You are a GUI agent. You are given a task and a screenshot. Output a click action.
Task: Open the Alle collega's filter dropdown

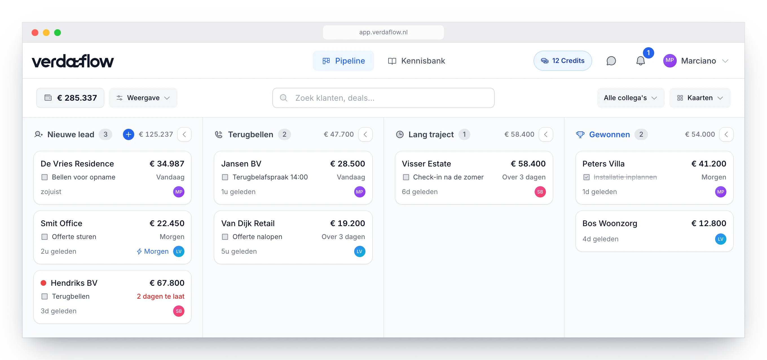coord(631,98)
